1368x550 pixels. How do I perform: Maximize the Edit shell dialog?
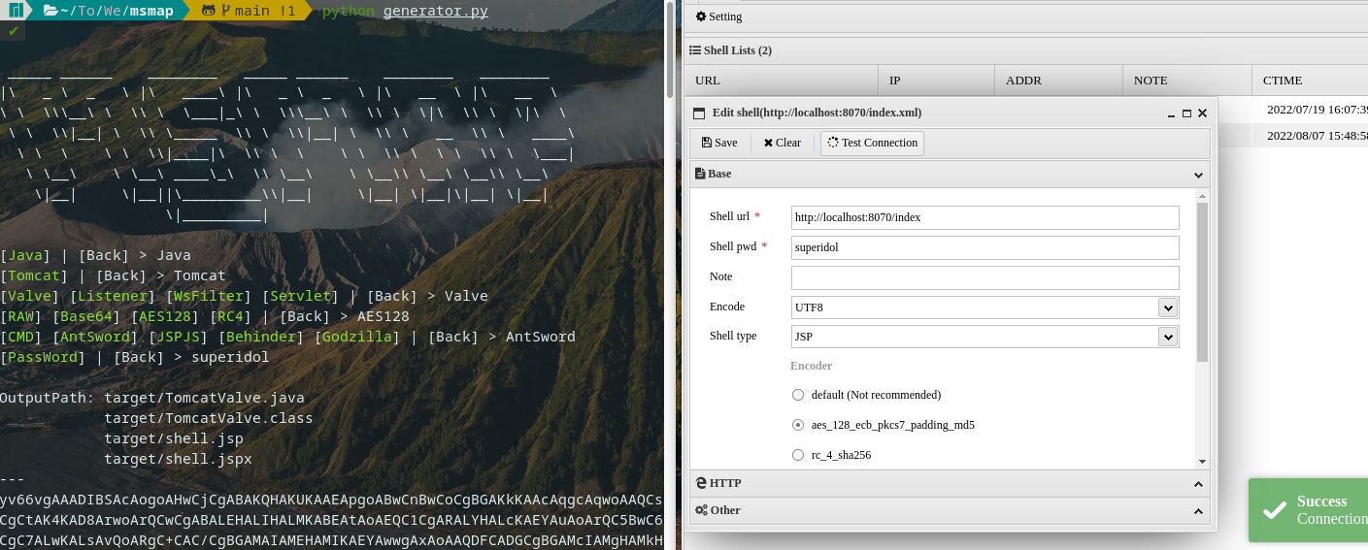click(x=1186, y=113)
